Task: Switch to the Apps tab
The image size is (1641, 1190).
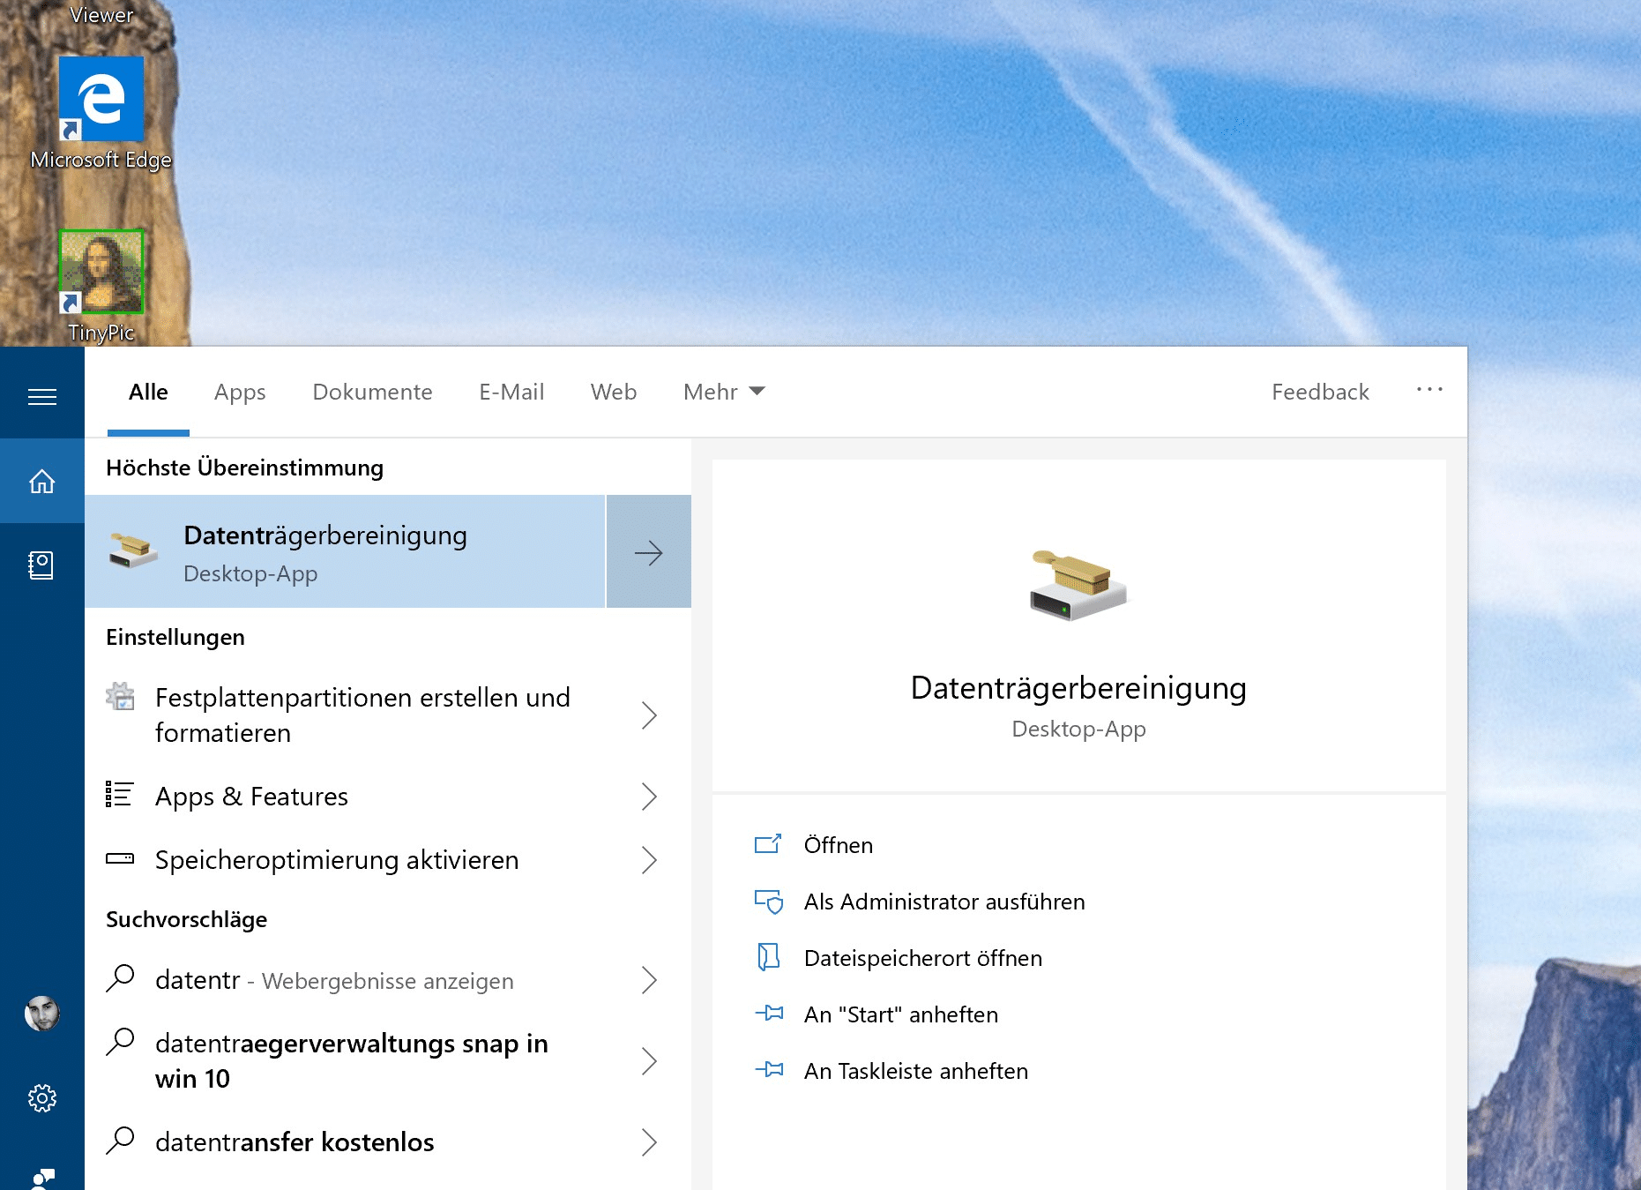Action: pyautogui.click(x=239, y=392)
